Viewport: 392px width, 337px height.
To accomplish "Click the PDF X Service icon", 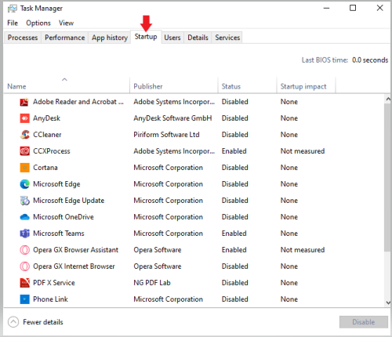I will pyautogui.click(x=24, y=283).
